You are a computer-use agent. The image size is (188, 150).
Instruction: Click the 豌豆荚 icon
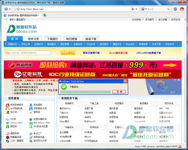point(8,127)
